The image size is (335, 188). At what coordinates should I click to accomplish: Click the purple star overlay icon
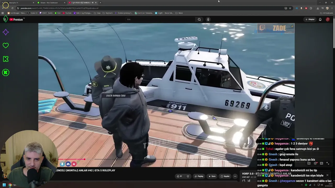click(5, 32)
